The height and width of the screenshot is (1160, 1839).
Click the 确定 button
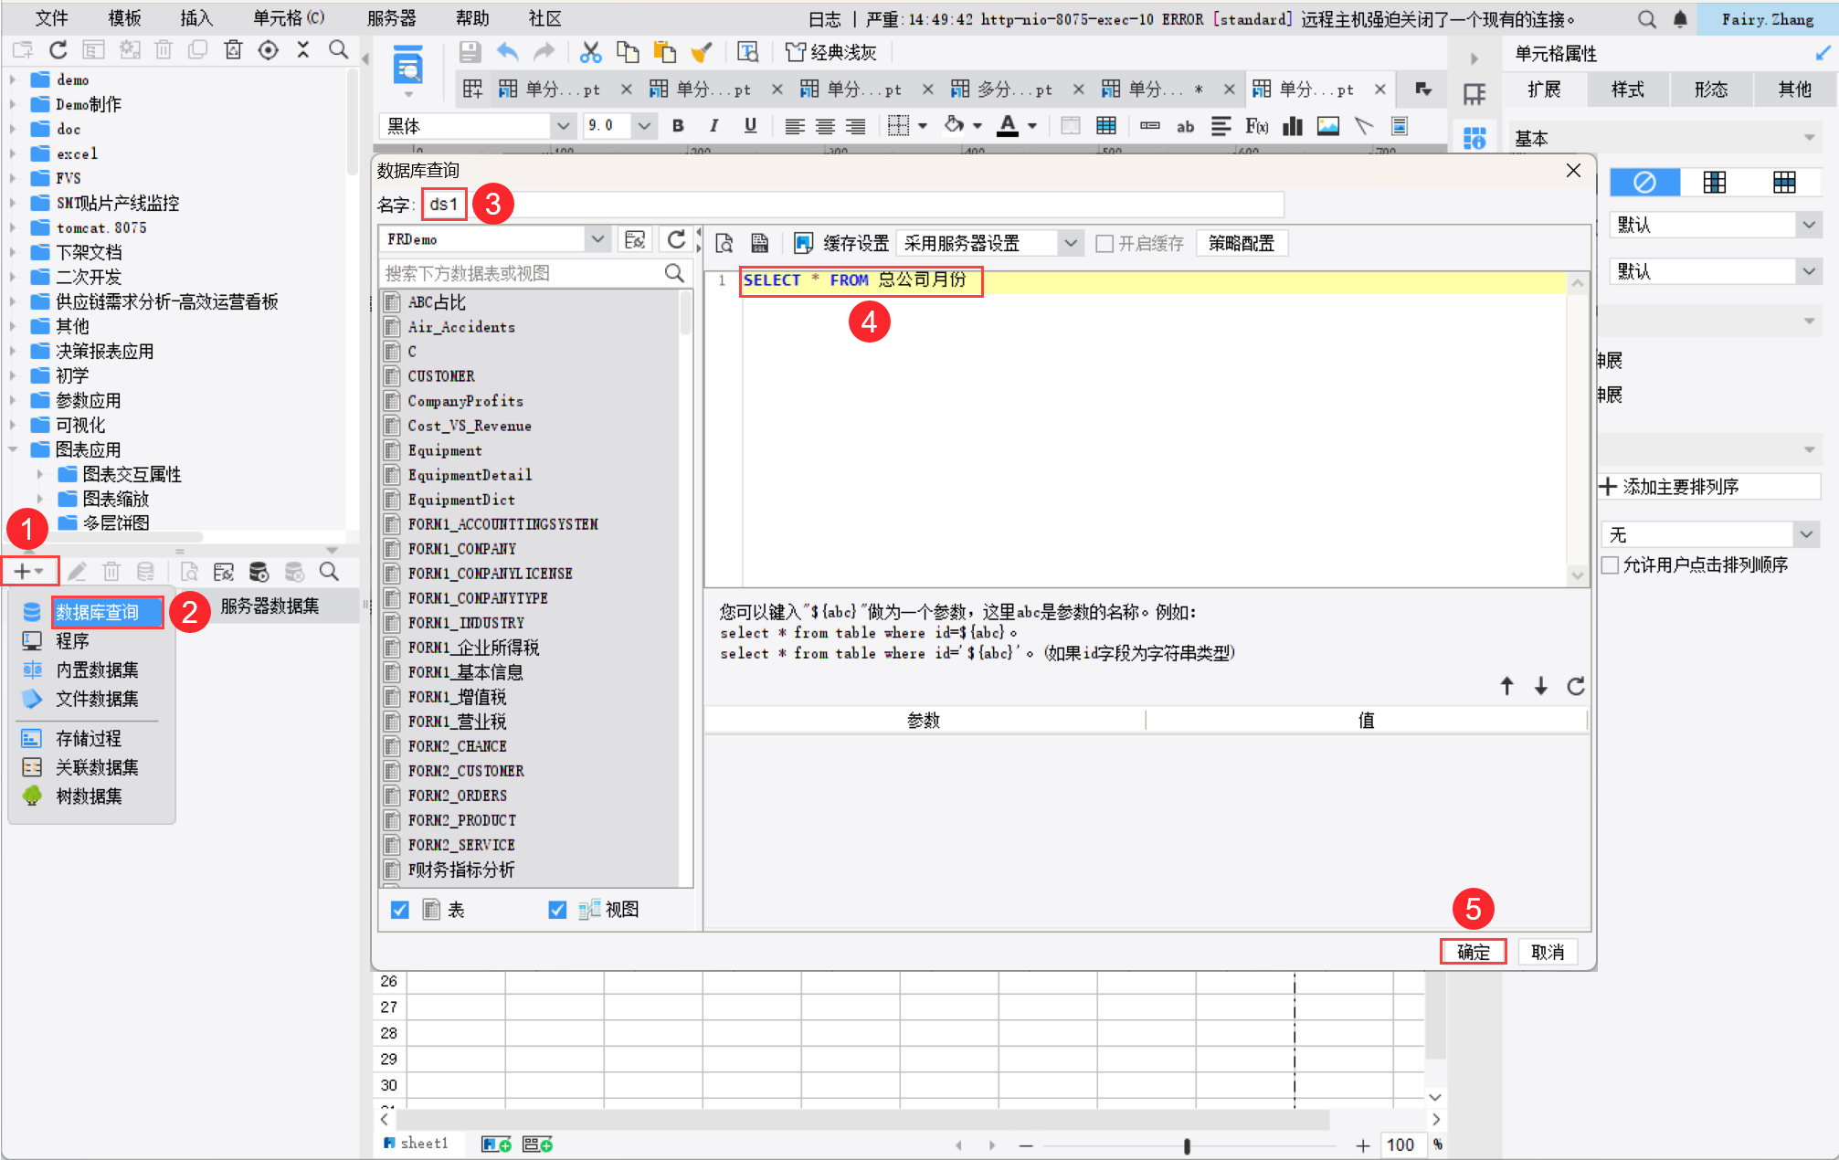1473,952
